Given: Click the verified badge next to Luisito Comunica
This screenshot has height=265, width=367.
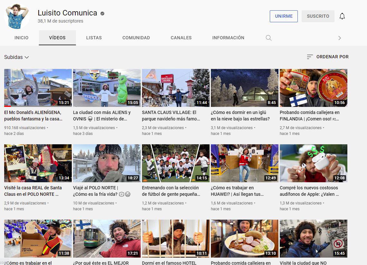Looking at the screenshot, I should pyautogui.click(x=102, y=13).
